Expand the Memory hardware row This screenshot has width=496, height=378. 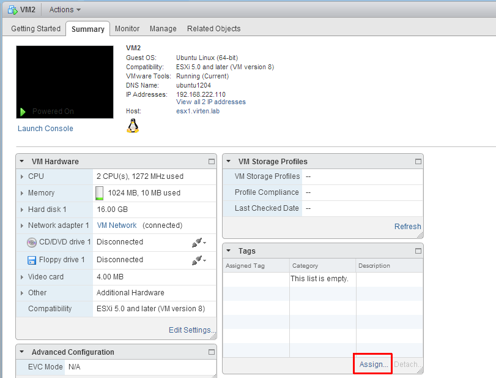22,193
